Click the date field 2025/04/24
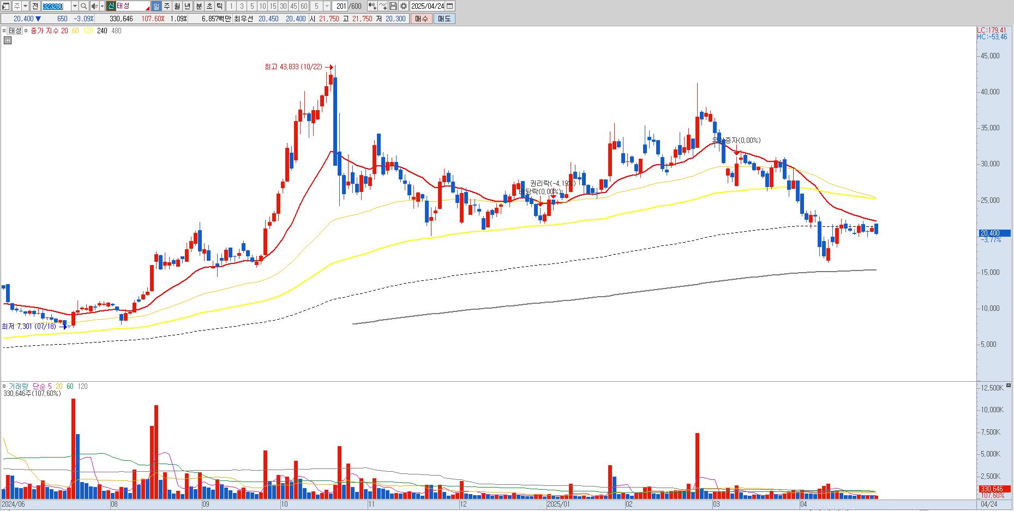Image resolution: width=1014 pixels, height=511 pixels. [x=428, y=6]
